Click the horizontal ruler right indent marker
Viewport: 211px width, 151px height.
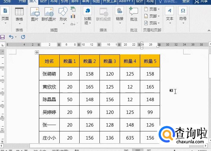coord(158,46)
